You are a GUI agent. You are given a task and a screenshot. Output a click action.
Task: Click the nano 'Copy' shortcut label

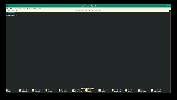point(103,92)
